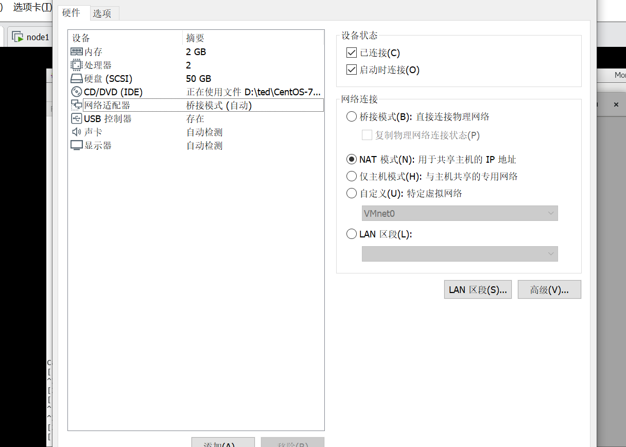
Task: Click the processor (处理器) chip icon
Action: click(76, 65)
